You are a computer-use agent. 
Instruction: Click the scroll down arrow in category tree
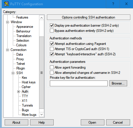click(x=41, y=114)
